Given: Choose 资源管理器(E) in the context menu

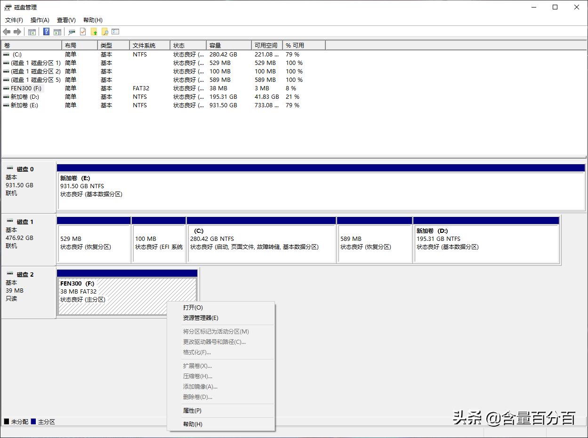Looking at the screenshot, I should click(221, 318).
